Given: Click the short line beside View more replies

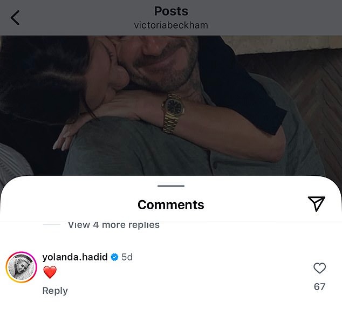Looking at the screenshot, I should click(x=52, y=224).
